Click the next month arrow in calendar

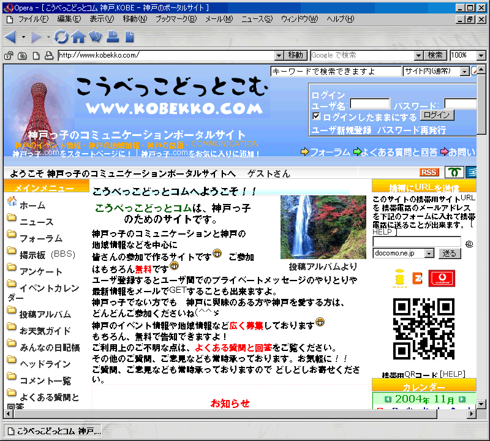462,399
